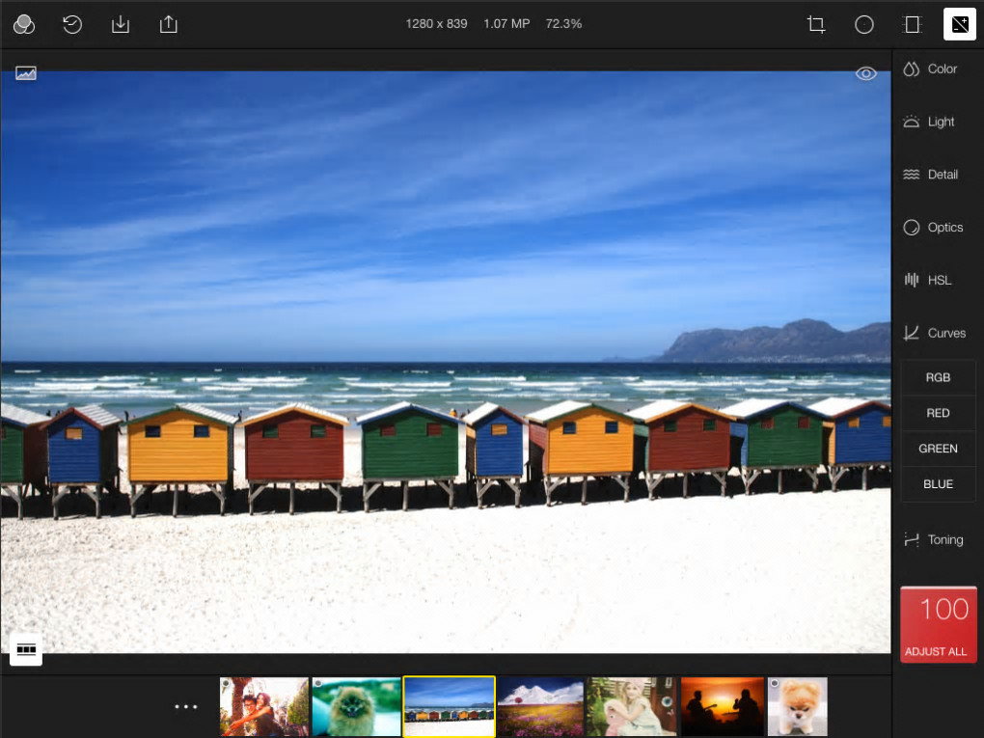The height and width of the screenshot is (738, 984).
Task: Expand the HSL section
Action: [927, 281]
